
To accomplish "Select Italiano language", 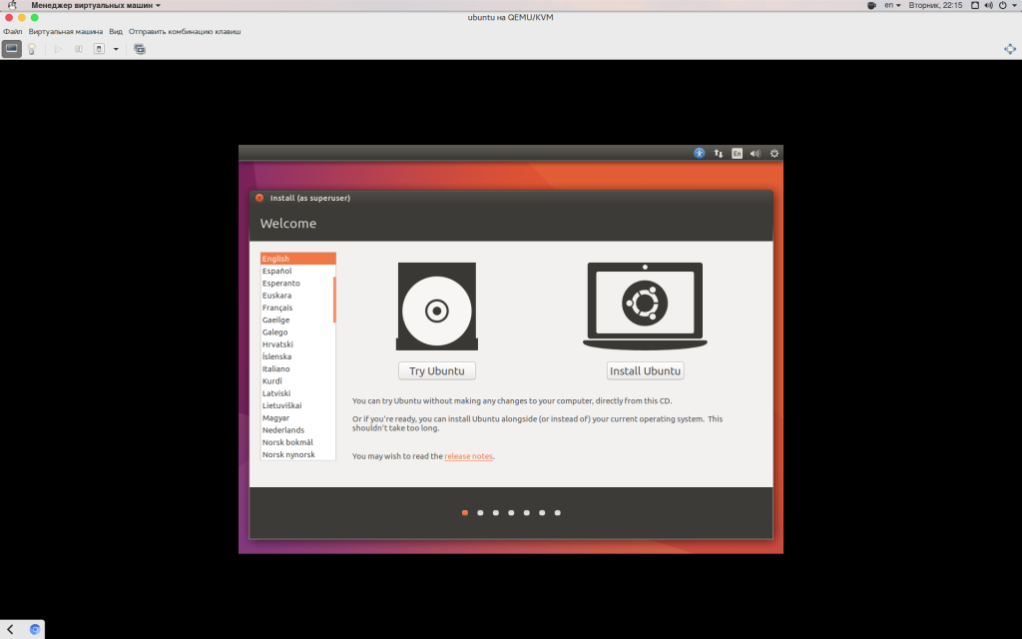I will (x=297, y=369).
